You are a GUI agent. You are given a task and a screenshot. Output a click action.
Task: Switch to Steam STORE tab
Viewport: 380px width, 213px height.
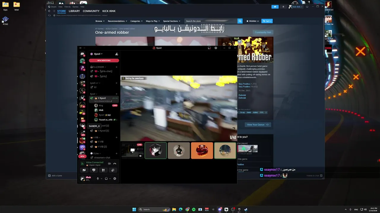pos(61,11)
